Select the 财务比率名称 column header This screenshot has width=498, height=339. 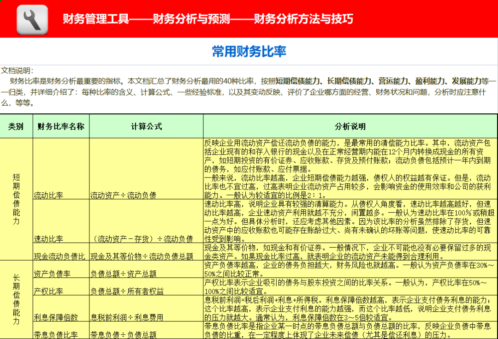[x=60, y=126]
